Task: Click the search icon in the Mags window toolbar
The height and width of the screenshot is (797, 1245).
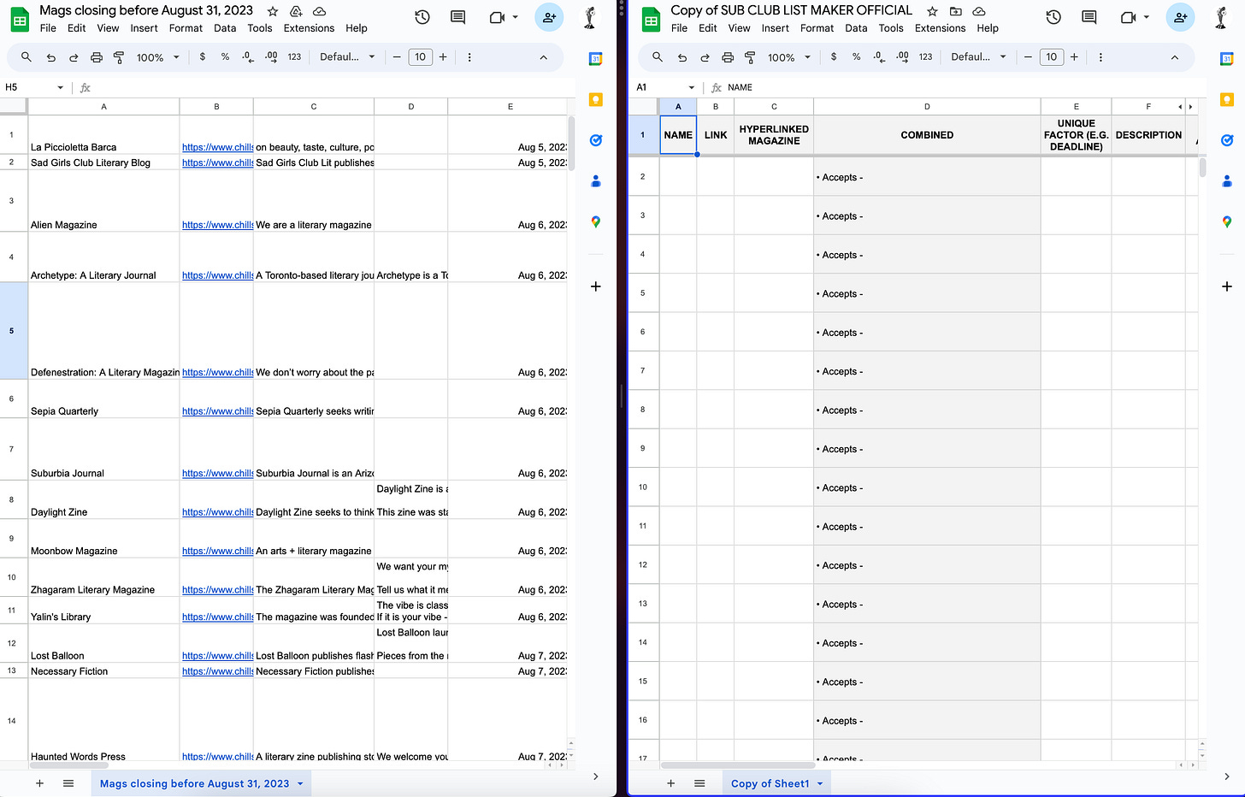Action: pos(27,57)
